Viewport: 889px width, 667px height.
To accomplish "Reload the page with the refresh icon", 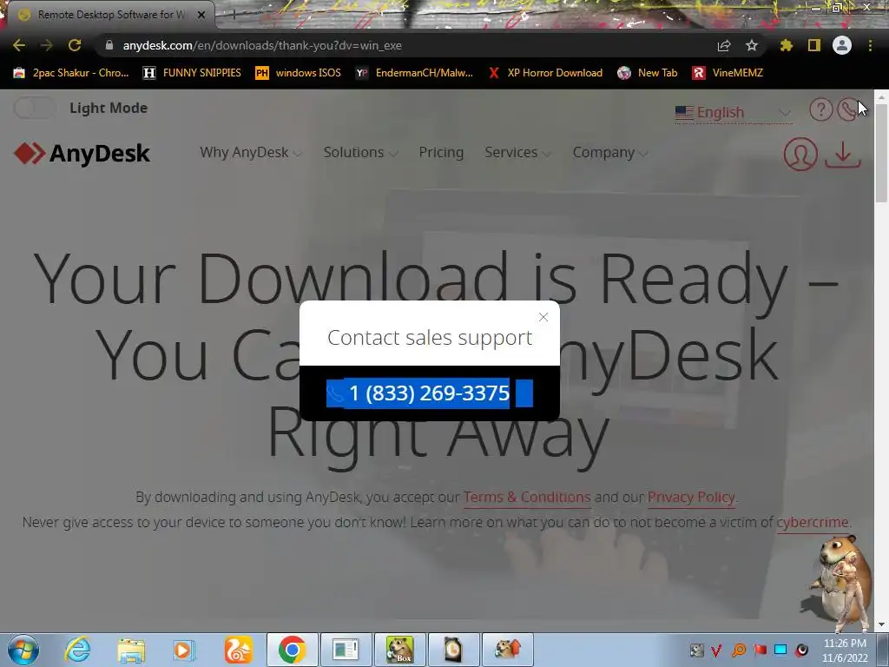I will (75, 45).
